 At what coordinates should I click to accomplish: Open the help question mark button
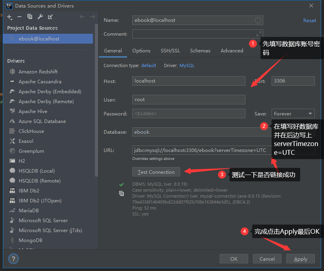pyautogui.click(x=13, y=259)
